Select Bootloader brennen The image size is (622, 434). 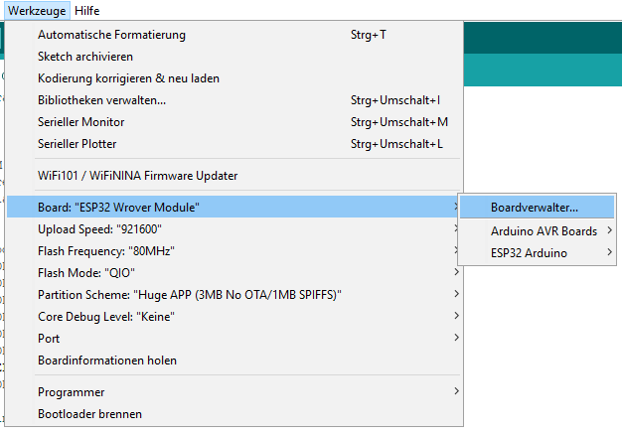click(234, 414)
